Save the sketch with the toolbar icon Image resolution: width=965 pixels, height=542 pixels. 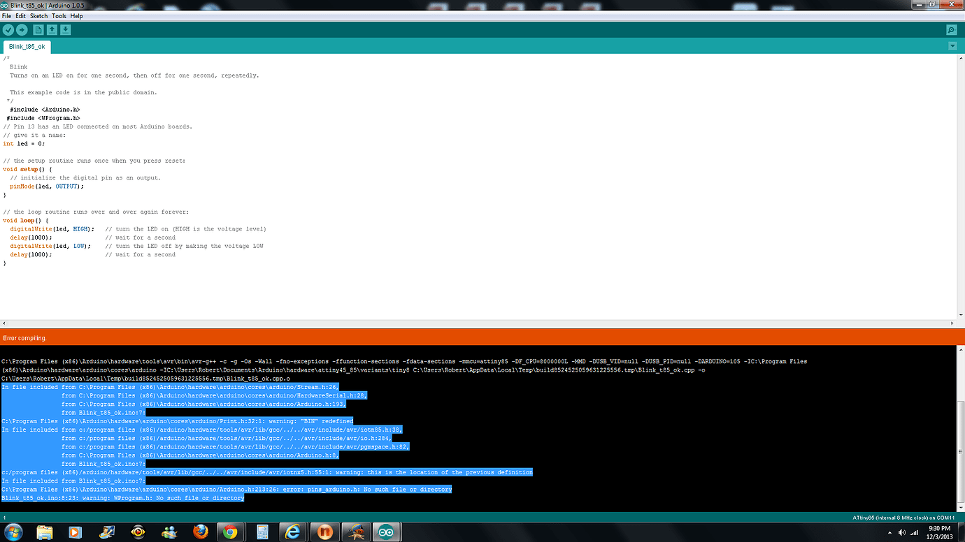[x=65, y=30]
